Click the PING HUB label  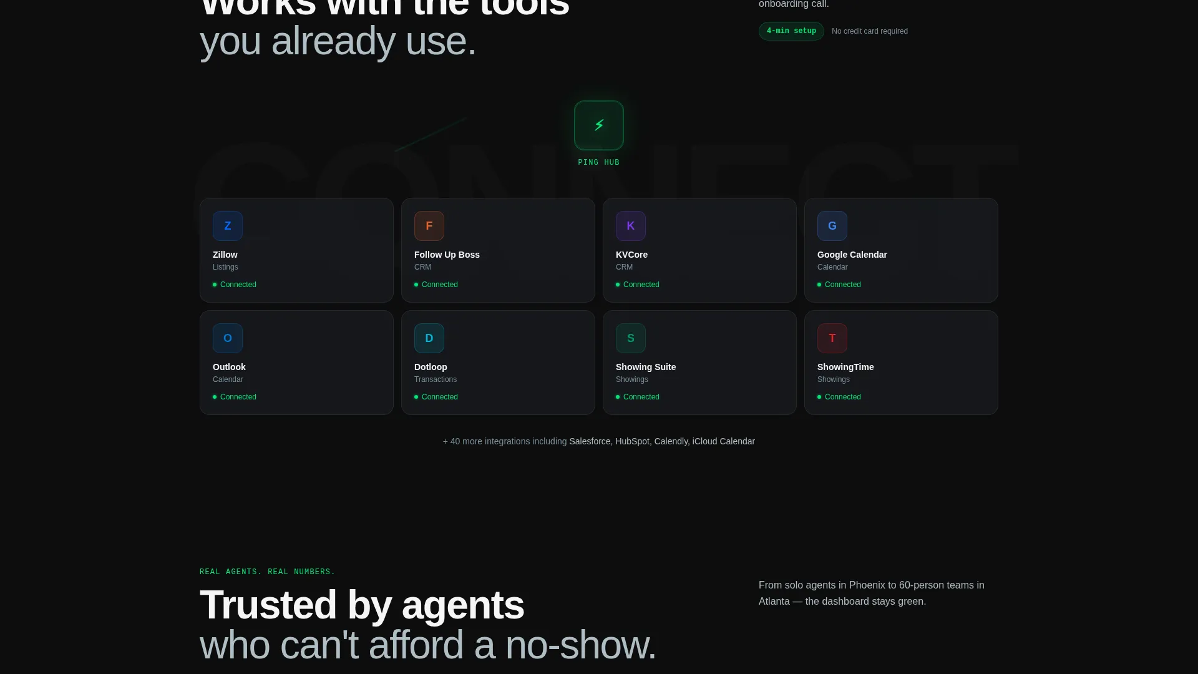[x=599, y=162]
